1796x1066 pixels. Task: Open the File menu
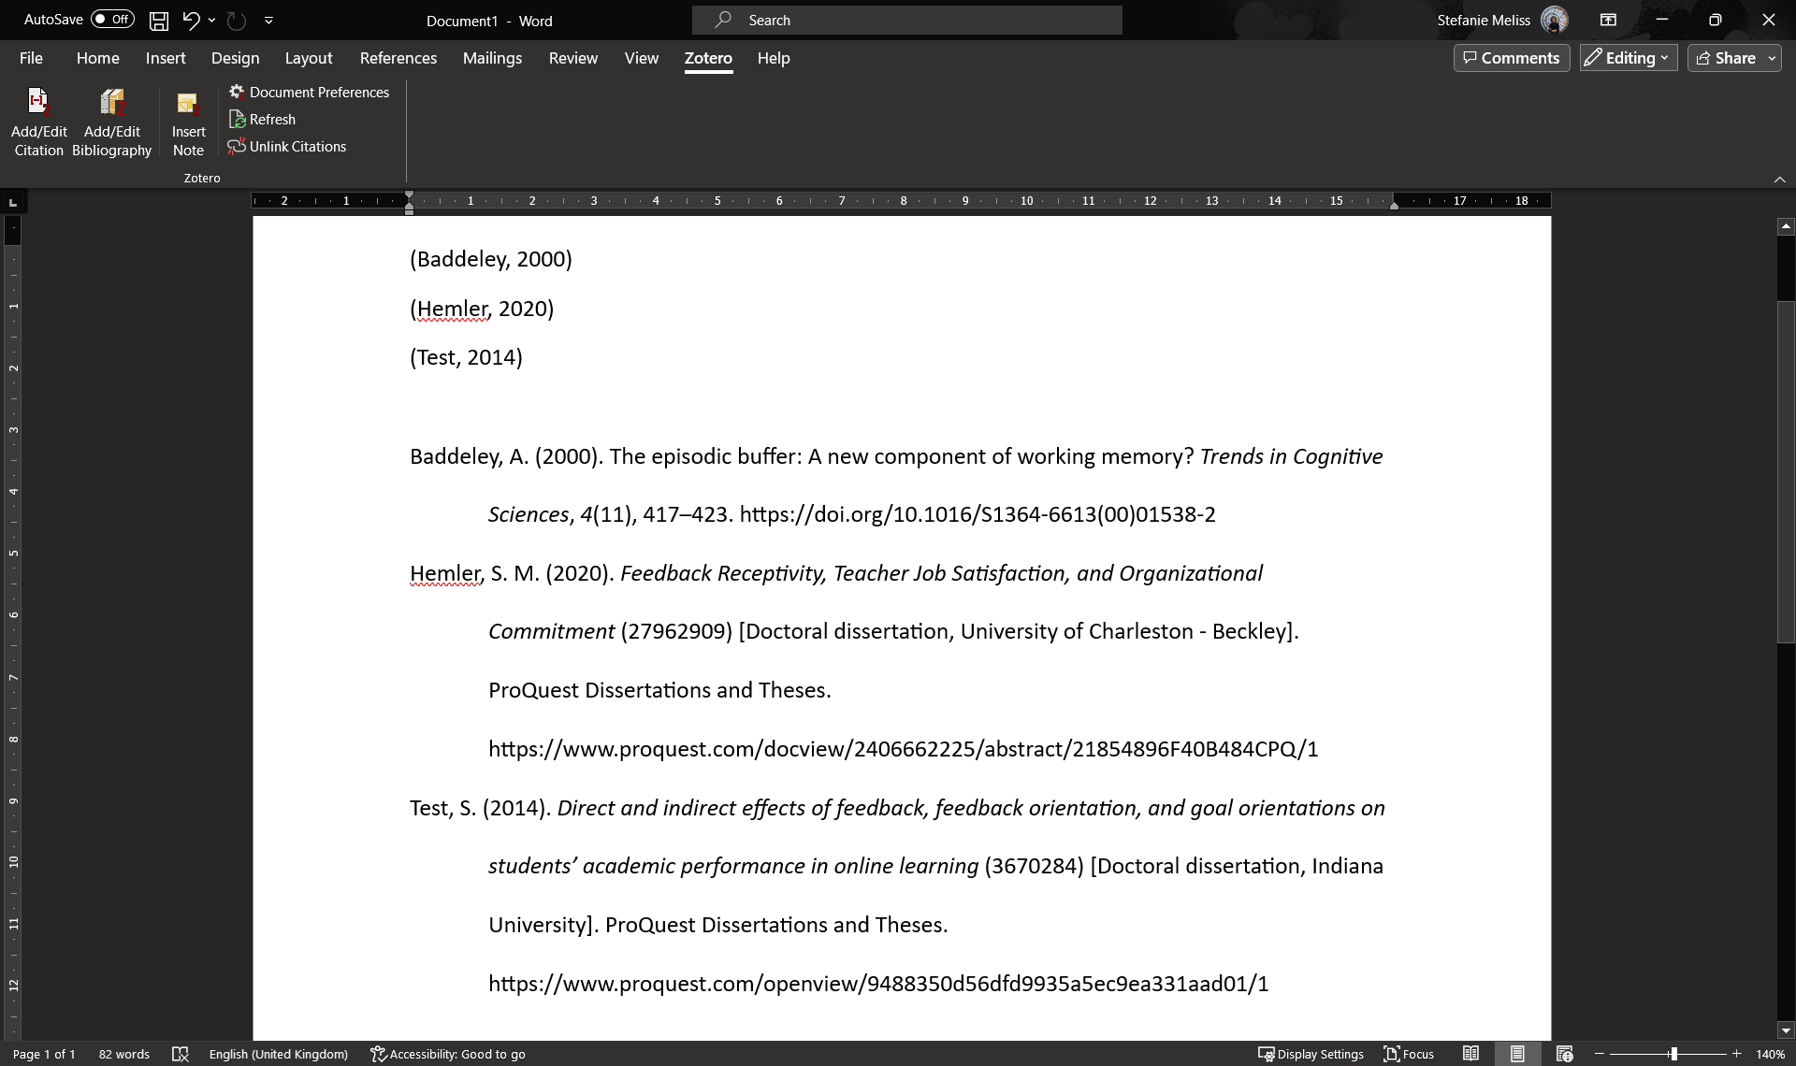tap(31, 58)
